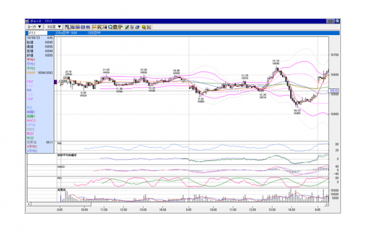Screen dimensions: 365x231
Task: Click the yellow coins icon in toolbar
Action: pyautogui.click(x=144, y=27)
